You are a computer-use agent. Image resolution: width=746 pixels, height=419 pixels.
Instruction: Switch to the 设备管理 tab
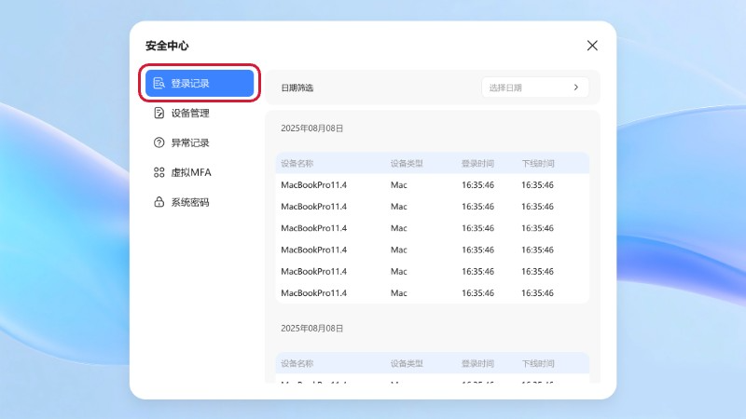point(190,113)
